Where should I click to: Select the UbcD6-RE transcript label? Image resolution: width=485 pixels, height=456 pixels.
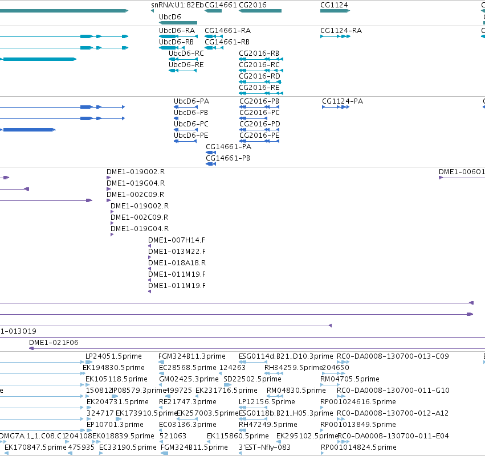tap(186, 65)
